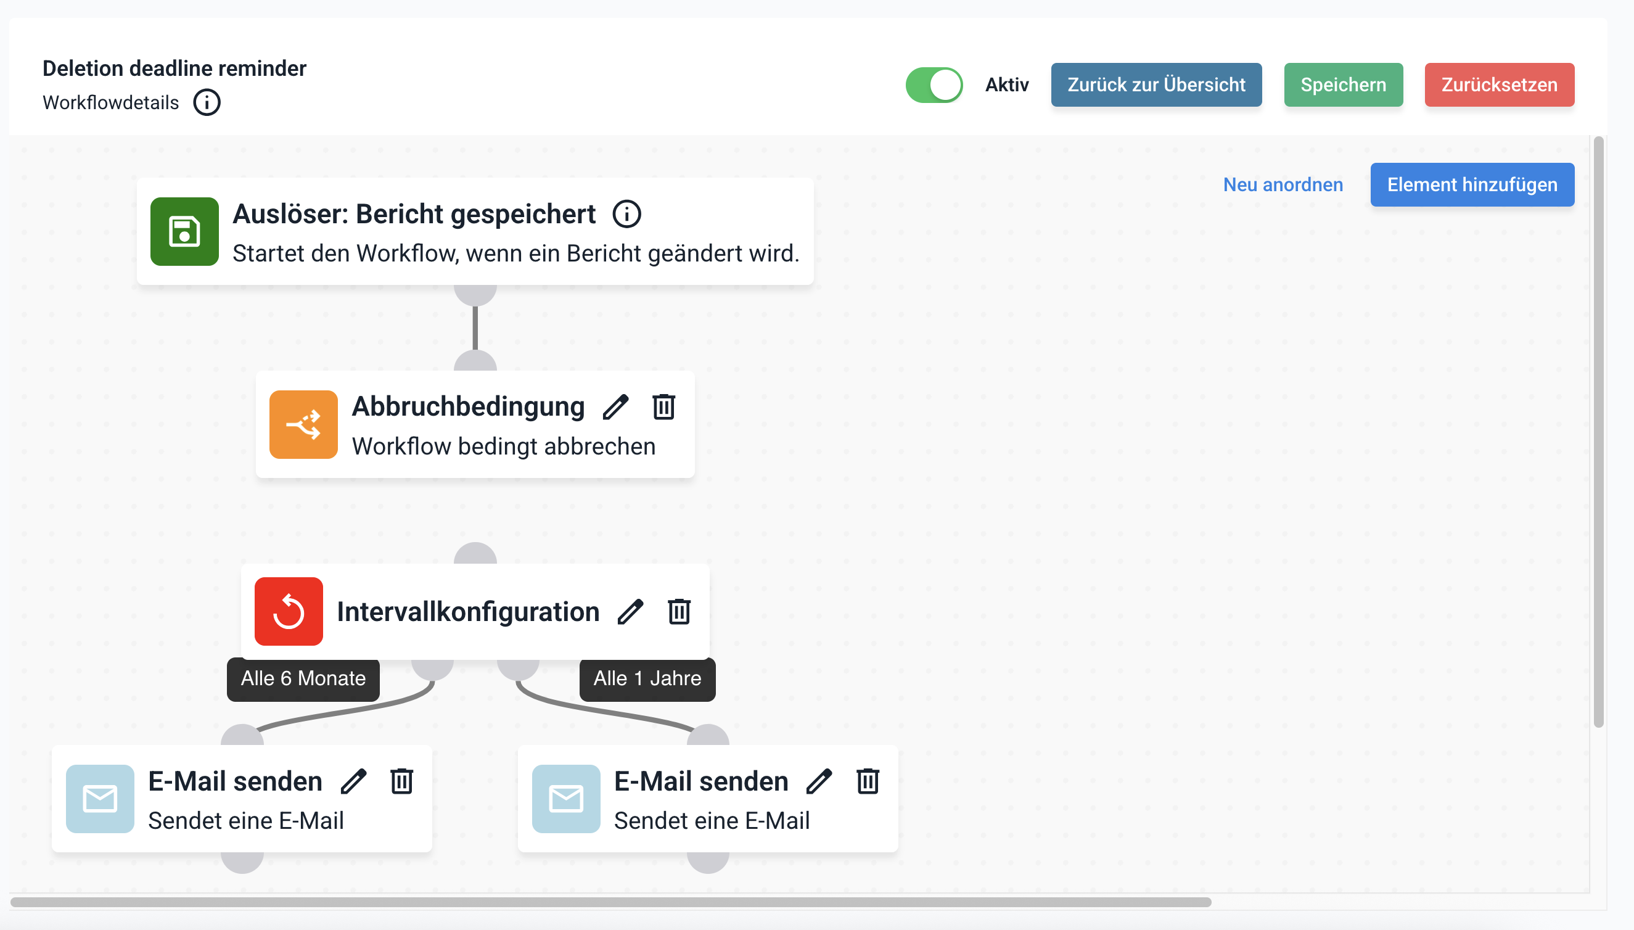Delete the Abbruchbedingung element

click(663, 407)
